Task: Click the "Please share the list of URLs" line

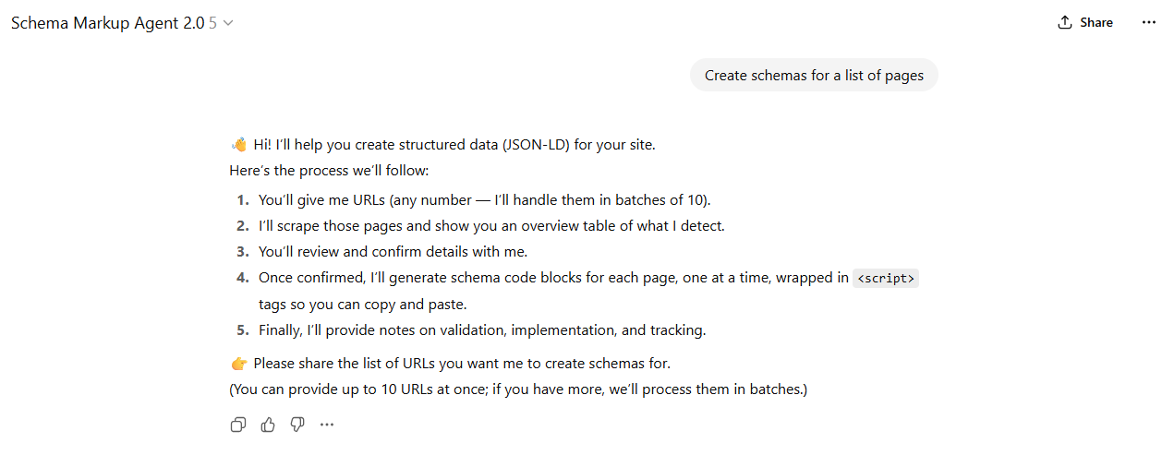Action: click(x=461, y=363)
